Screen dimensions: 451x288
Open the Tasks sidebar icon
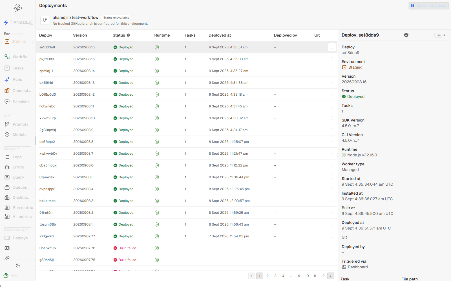(7, 68)
